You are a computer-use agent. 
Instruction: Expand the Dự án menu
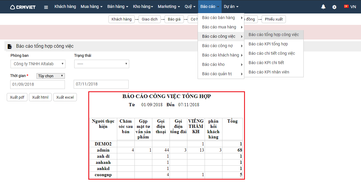pyautogui.click(x=231, y=6)
